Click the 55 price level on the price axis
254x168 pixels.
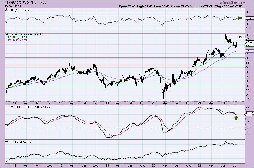(248, 63)
